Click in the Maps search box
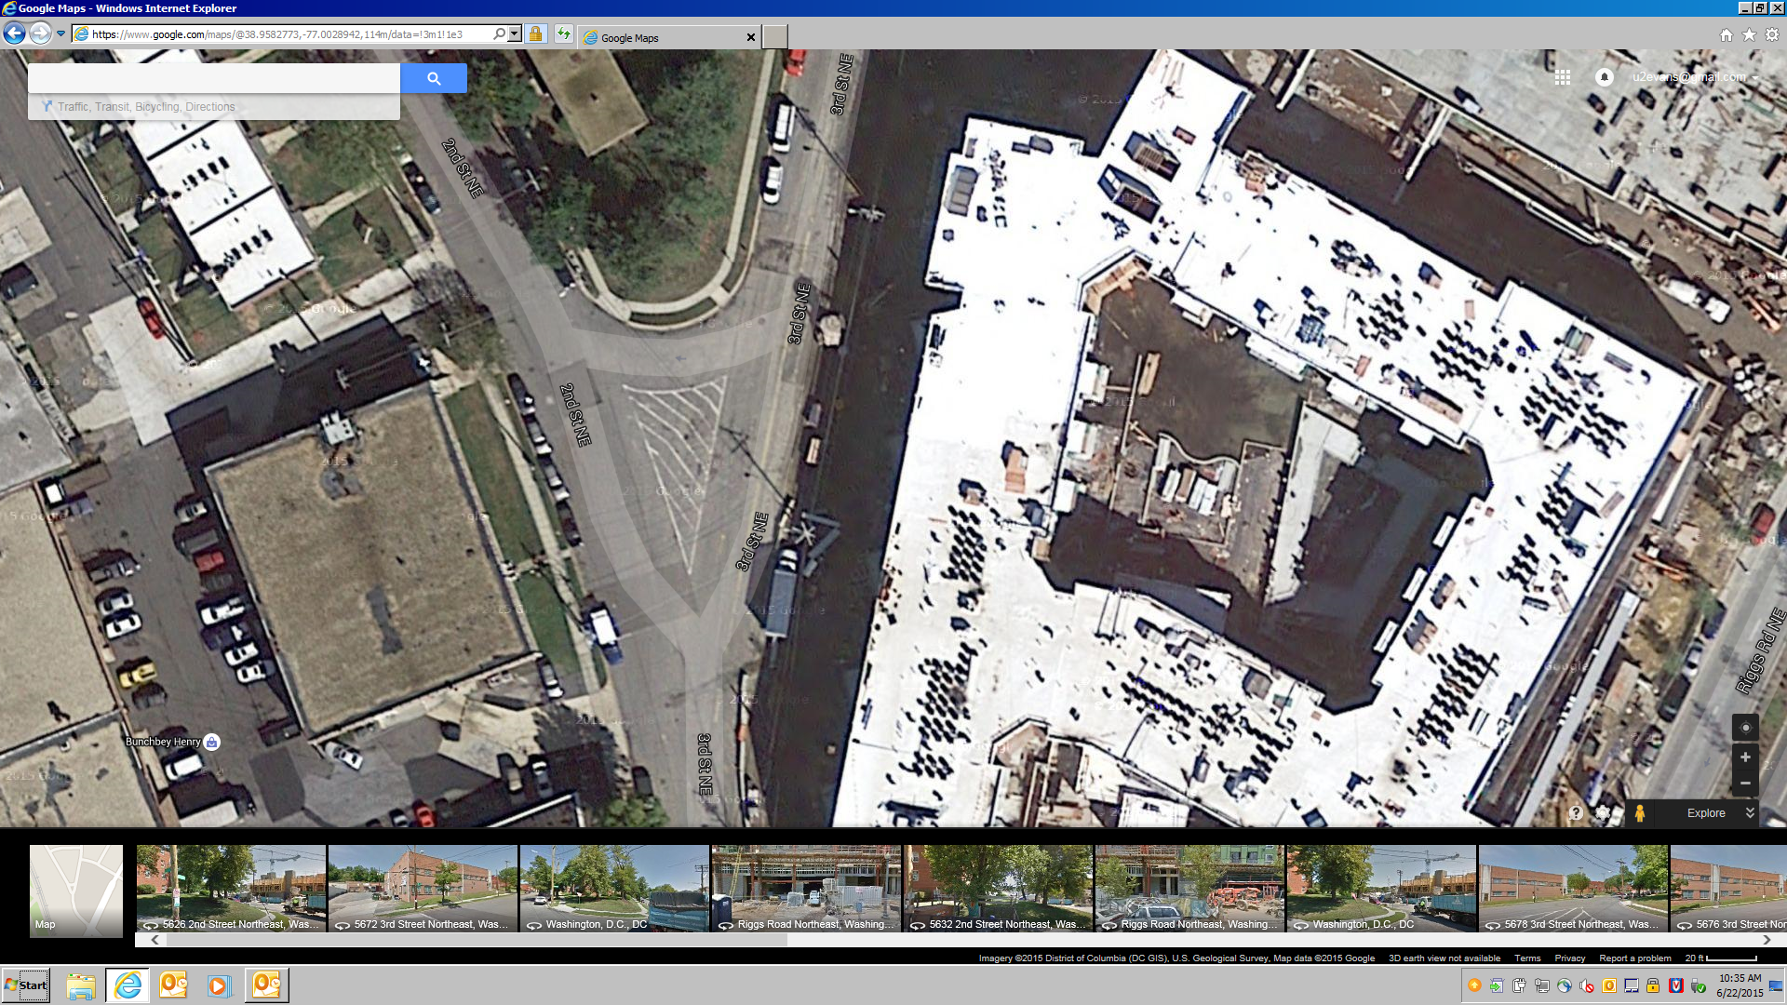1787x1005 pixels. click(x=214, y=78)
